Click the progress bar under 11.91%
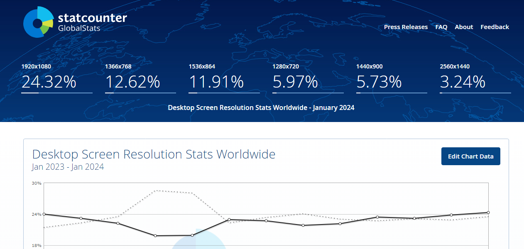The image size is (524, 249). click(224, 93)
